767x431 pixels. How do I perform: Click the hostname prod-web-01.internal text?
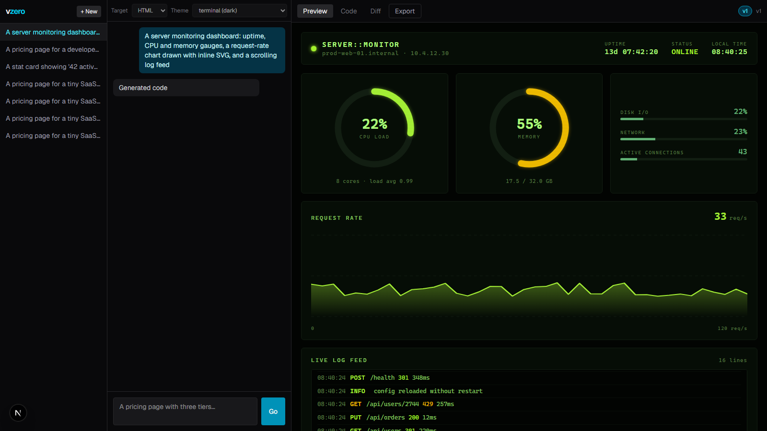pos(360,53)
